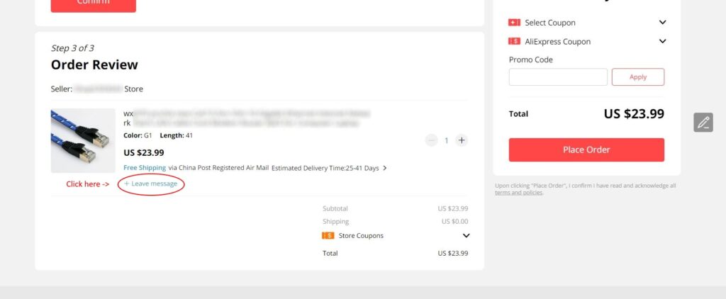
Task: Expand the Select Coupon dropdown arrow
Action: (663, 22)
